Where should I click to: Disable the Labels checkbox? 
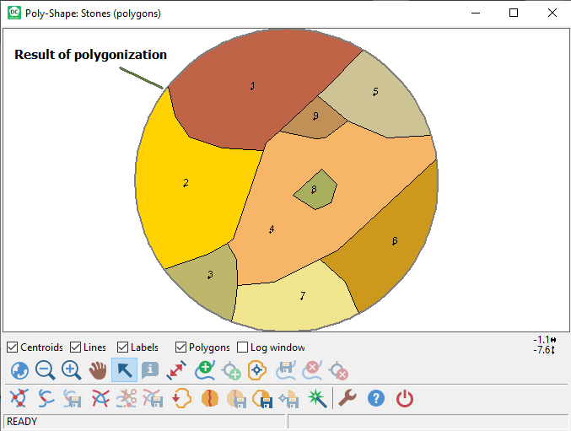click(x=123, y=347)
